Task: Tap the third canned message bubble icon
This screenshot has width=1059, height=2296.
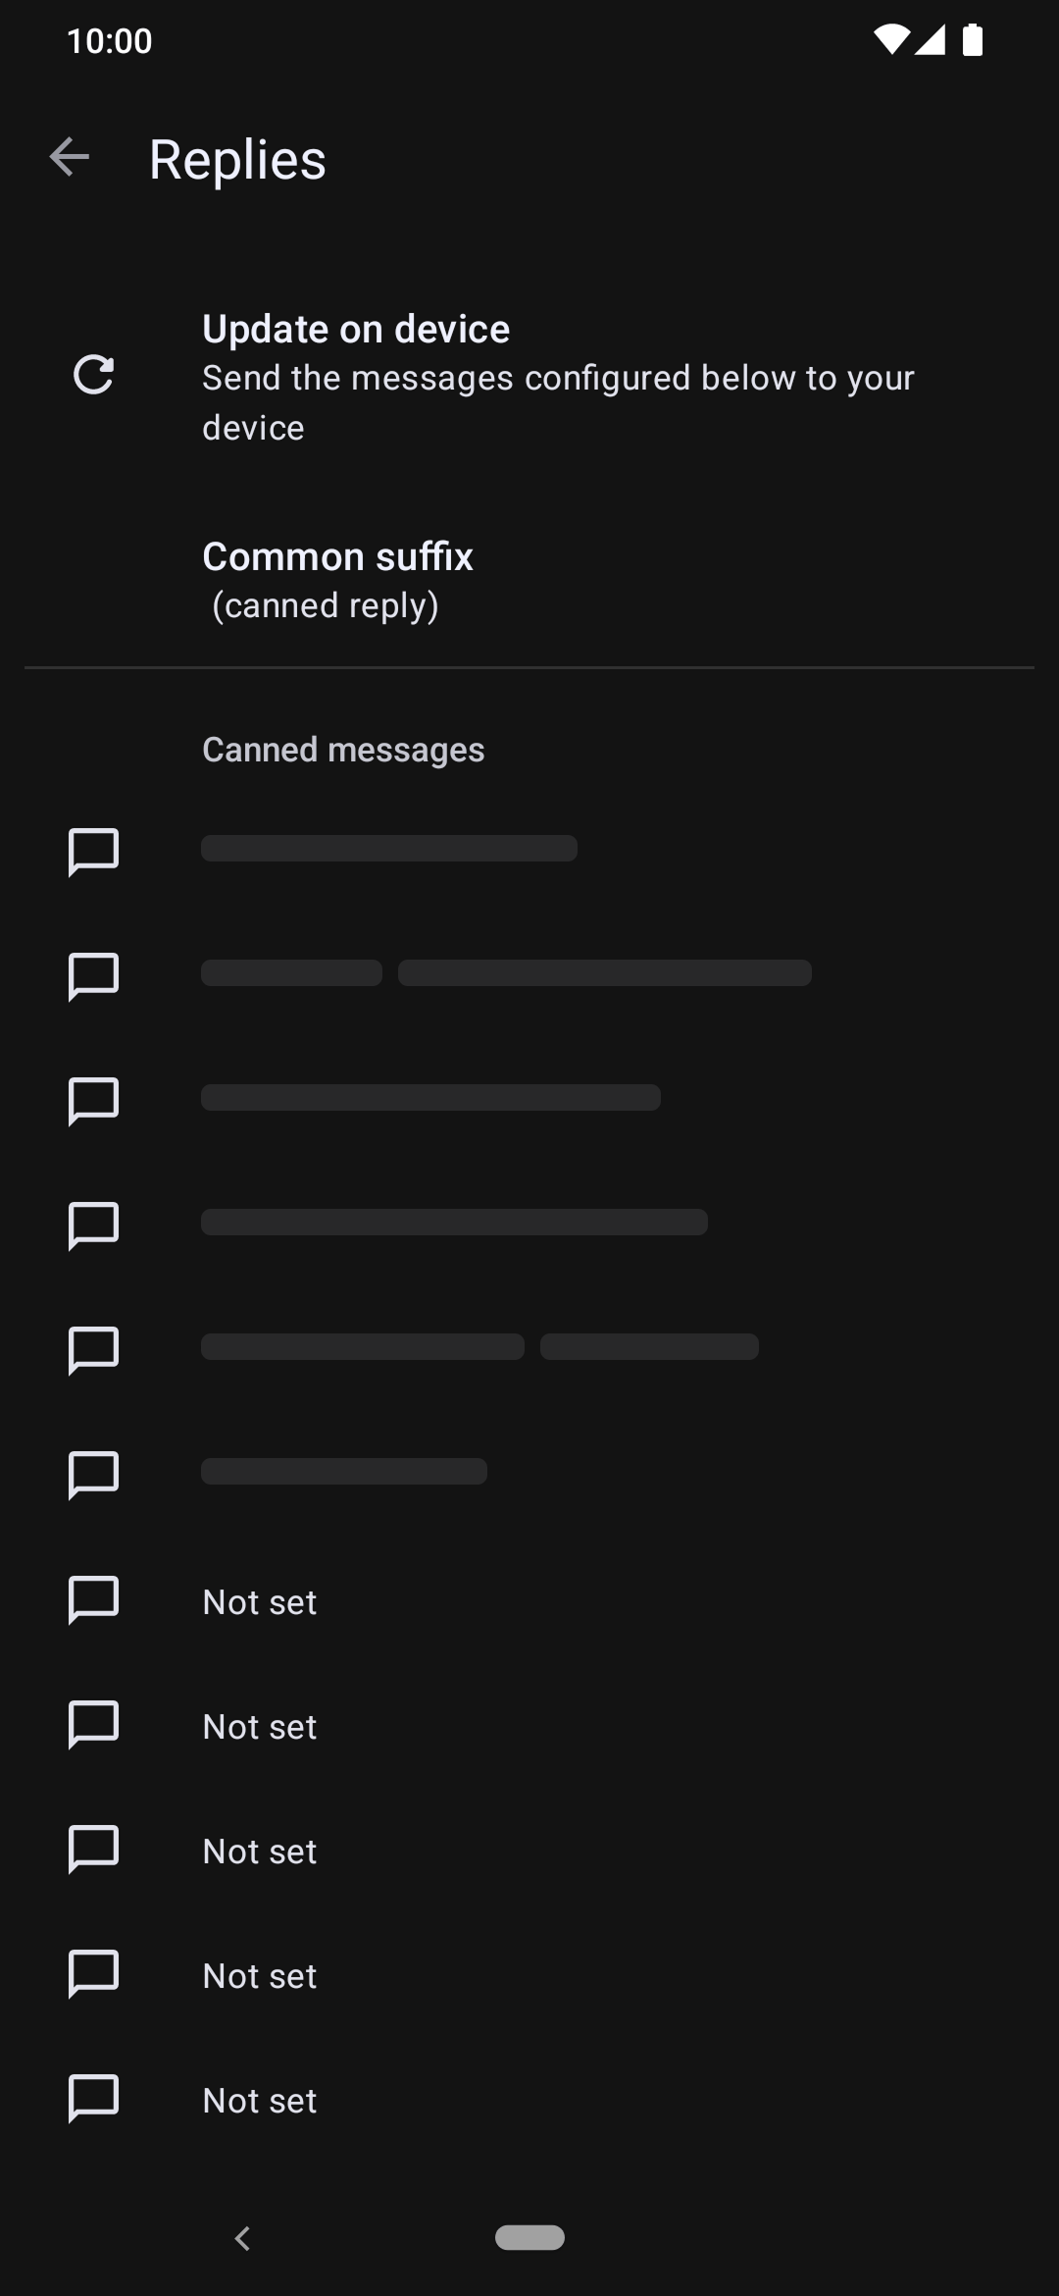Action: tap(93, 1100)
